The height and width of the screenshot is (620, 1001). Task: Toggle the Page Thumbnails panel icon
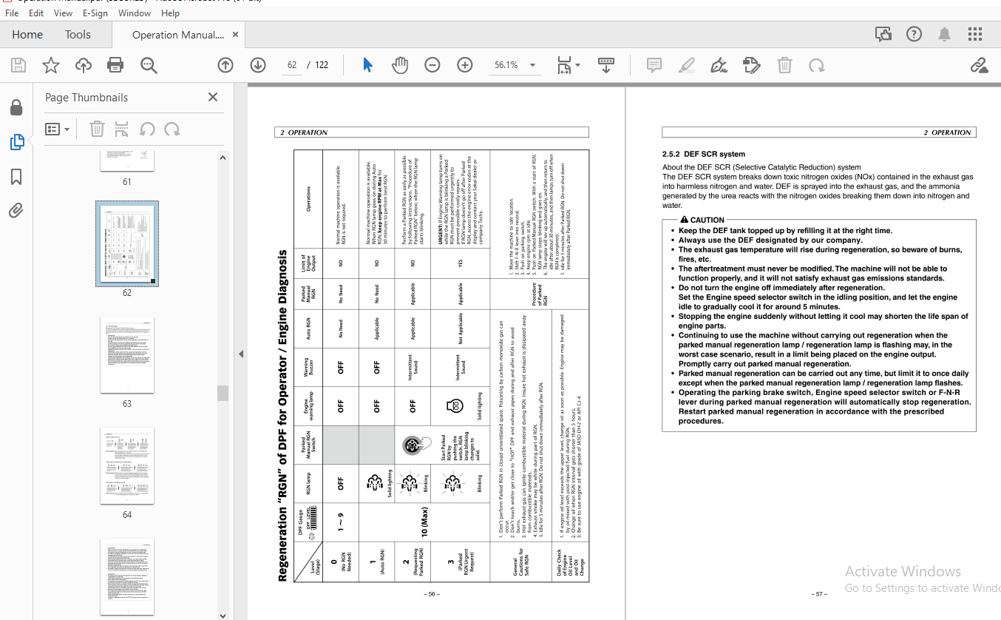16,142
